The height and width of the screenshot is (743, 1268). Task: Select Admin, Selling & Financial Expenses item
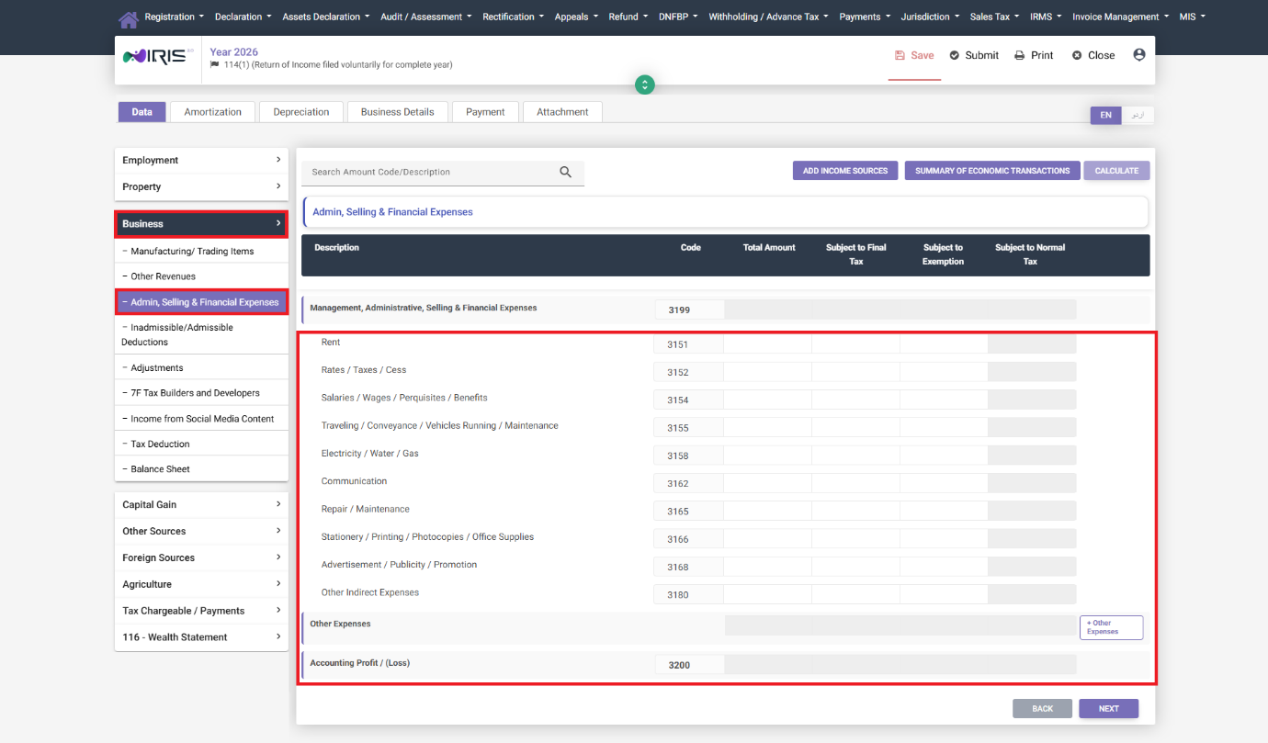(x=201, y=302)
